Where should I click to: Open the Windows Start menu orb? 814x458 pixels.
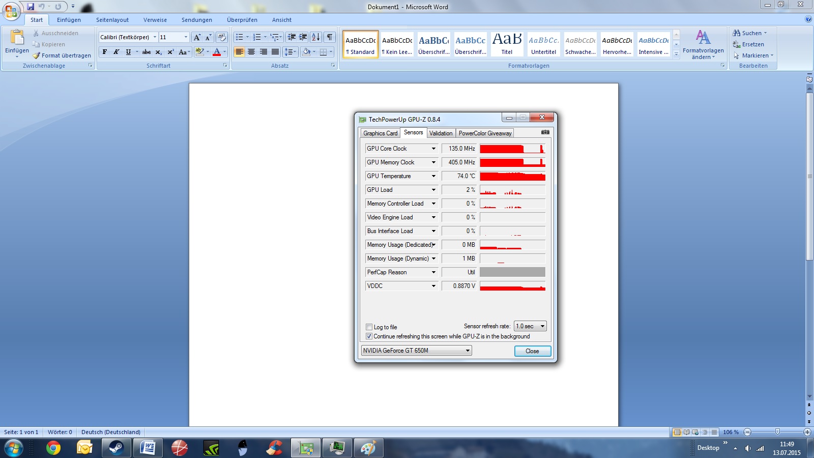(x=14, y=448)
